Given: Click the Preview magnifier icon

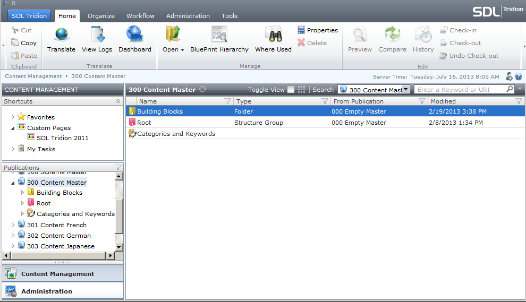Looking at the screenshot, I should 360,35.
